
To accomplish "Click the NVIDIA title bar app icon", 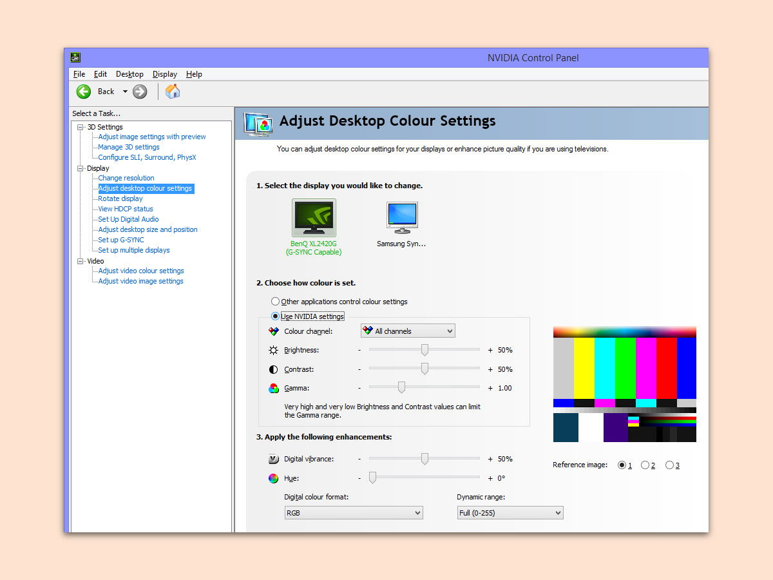I will pos(75,57).
